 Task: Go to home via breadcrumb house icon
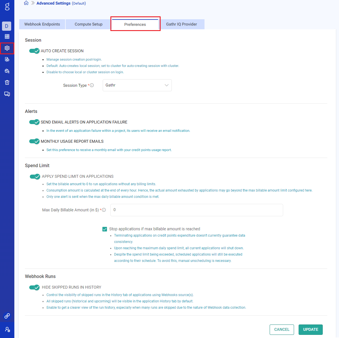pos(26,3)
